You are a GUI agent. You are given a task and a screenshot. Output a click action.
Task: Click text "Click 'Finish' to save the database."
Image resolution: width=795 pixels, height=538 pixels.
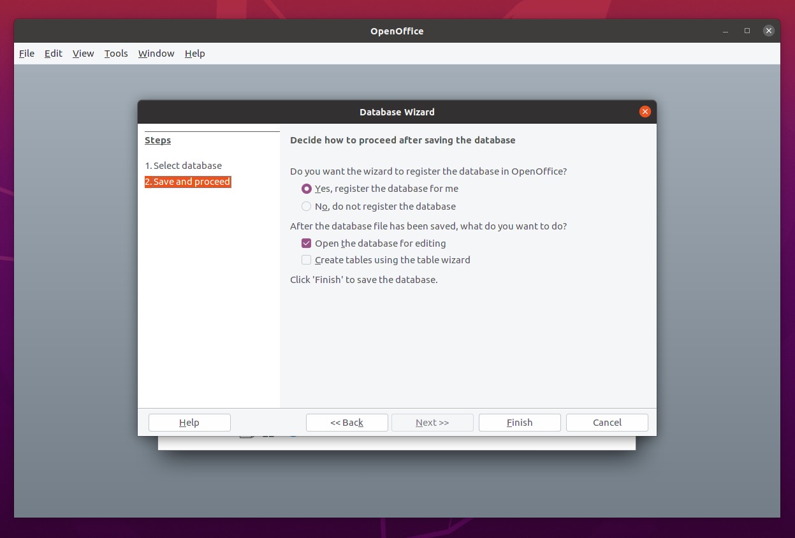(364, 280)
